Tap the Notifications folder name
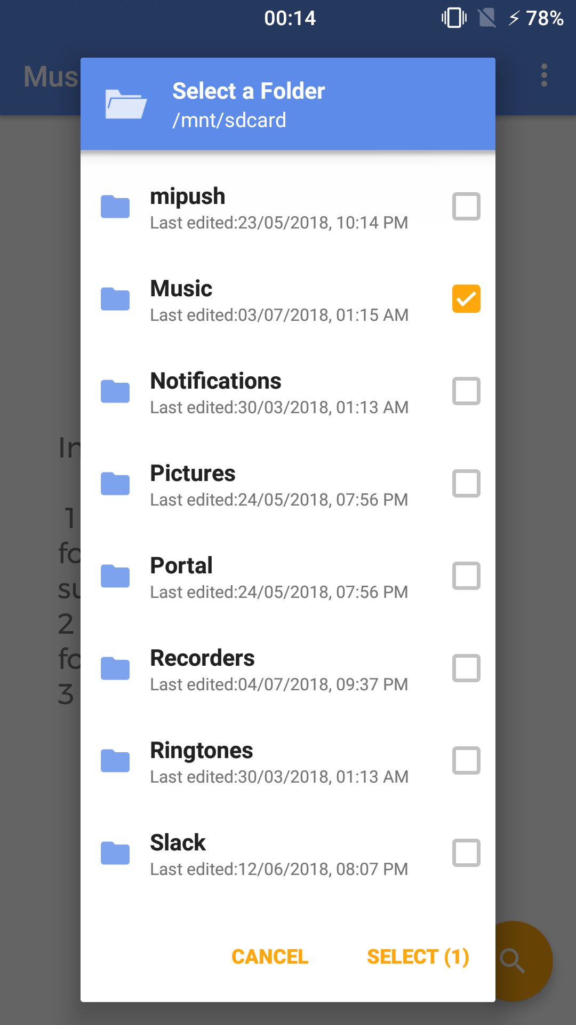The height and width of the screenshot is (1025, 576). [x=216, y=380]
